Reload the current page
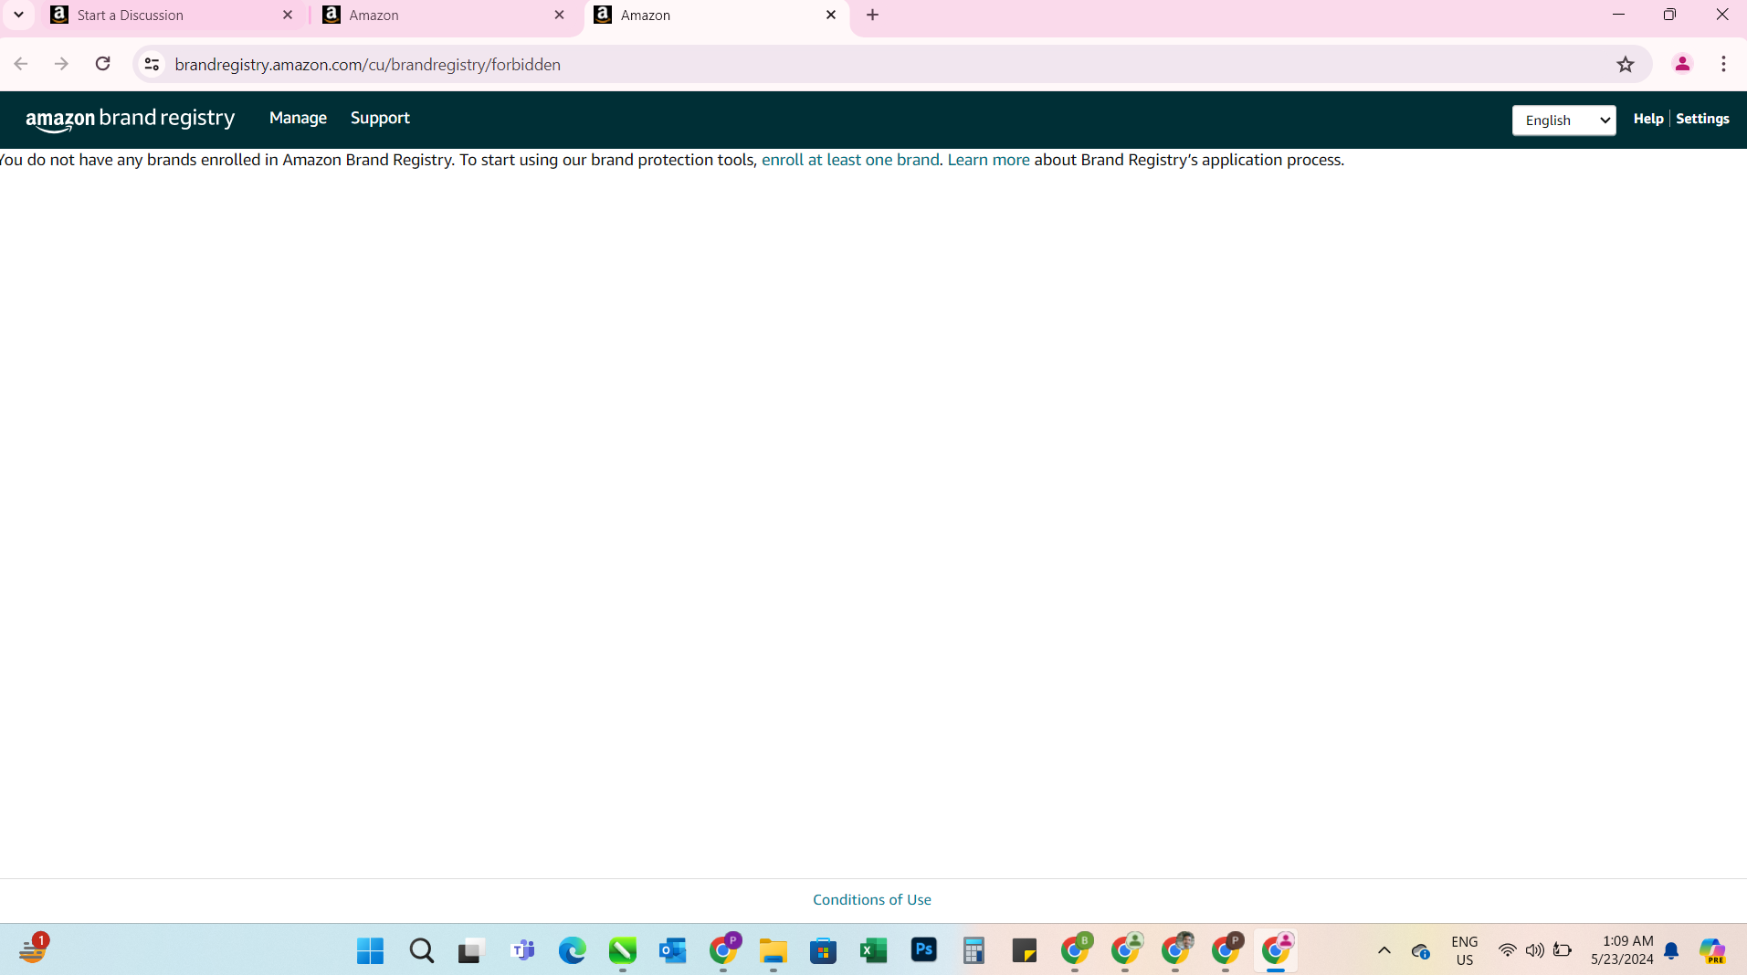Image resolution: width=1747 pixels, height=975 pixels. pos(103,64)
